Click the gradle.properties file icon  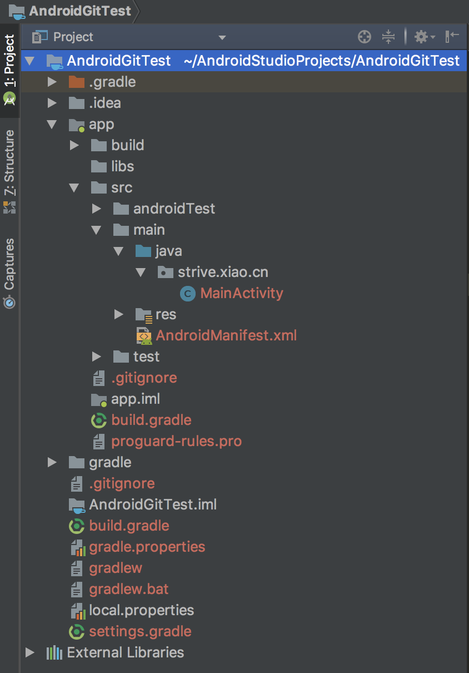(x=77, y=547)
